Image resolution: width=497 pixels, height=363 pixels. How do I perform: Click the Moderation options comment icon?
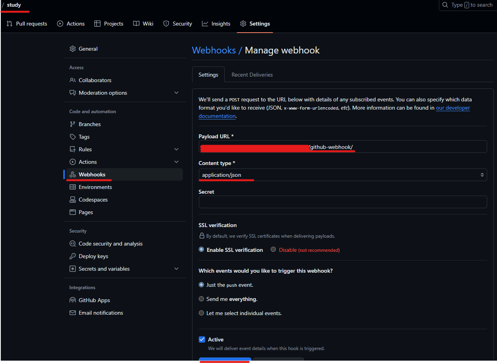pyautogui.click(x=73, y=93)
